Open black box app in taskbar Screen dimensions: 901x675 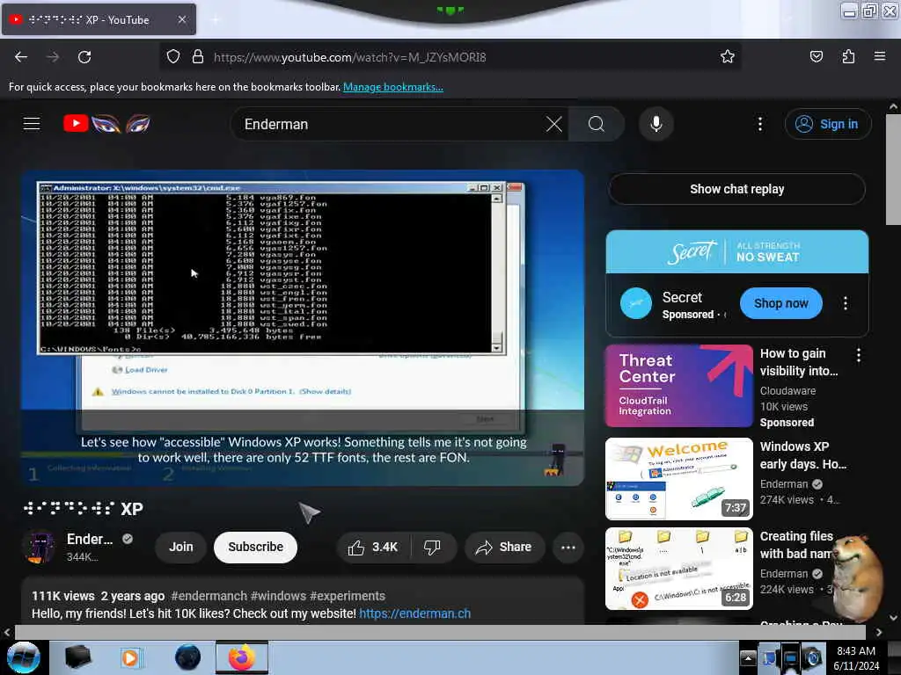pos(77,657)
